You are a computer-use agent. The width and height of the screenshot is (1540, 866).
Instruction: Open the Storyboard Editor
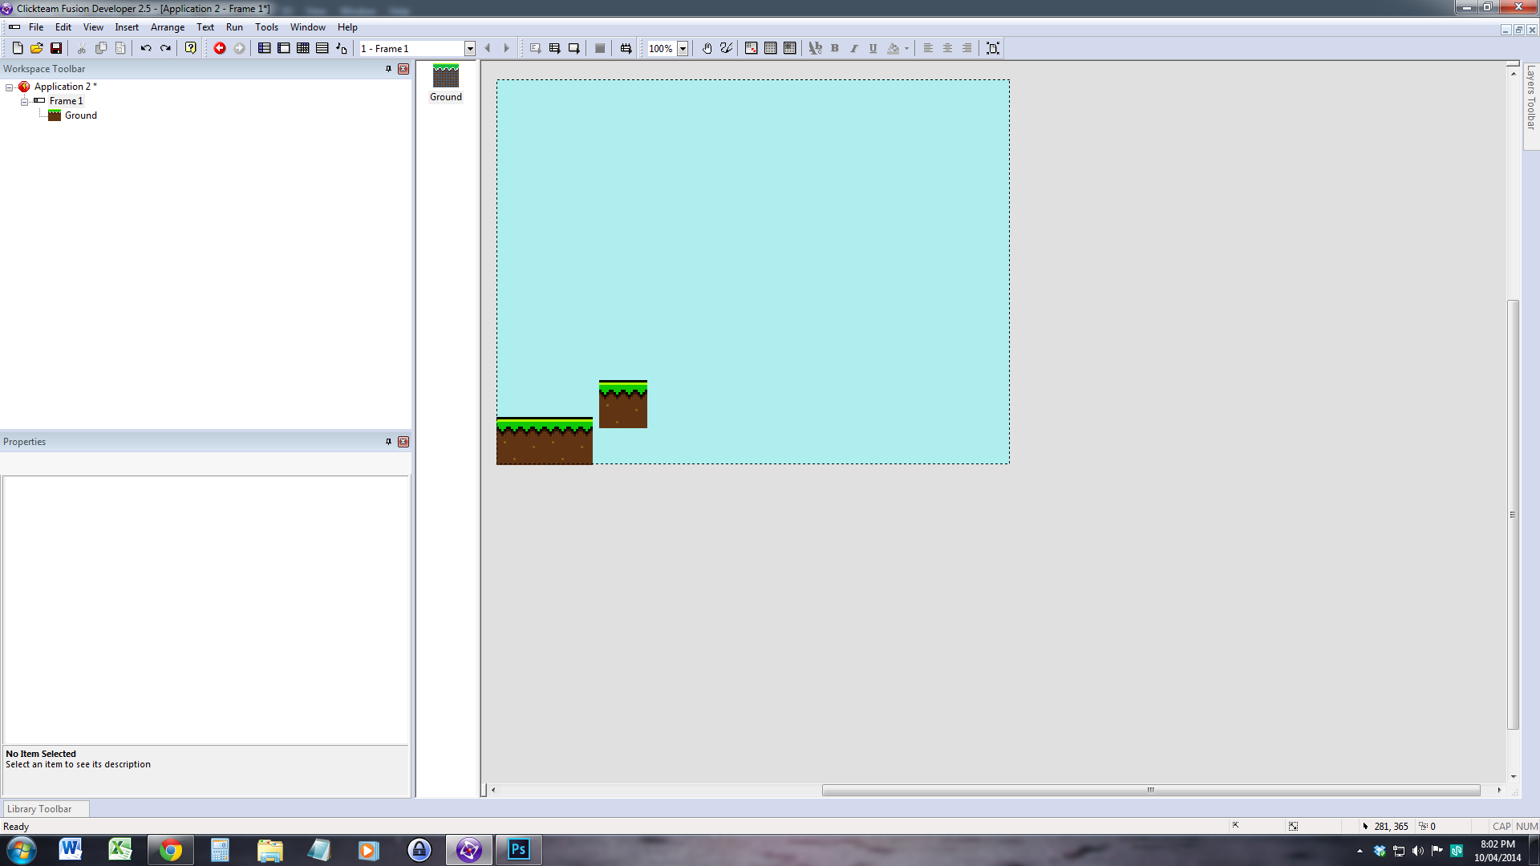coord(263,48)
